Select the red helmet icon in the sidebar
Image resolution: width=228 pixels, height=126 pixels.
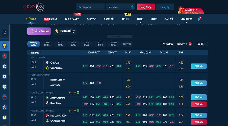point(5,97)
